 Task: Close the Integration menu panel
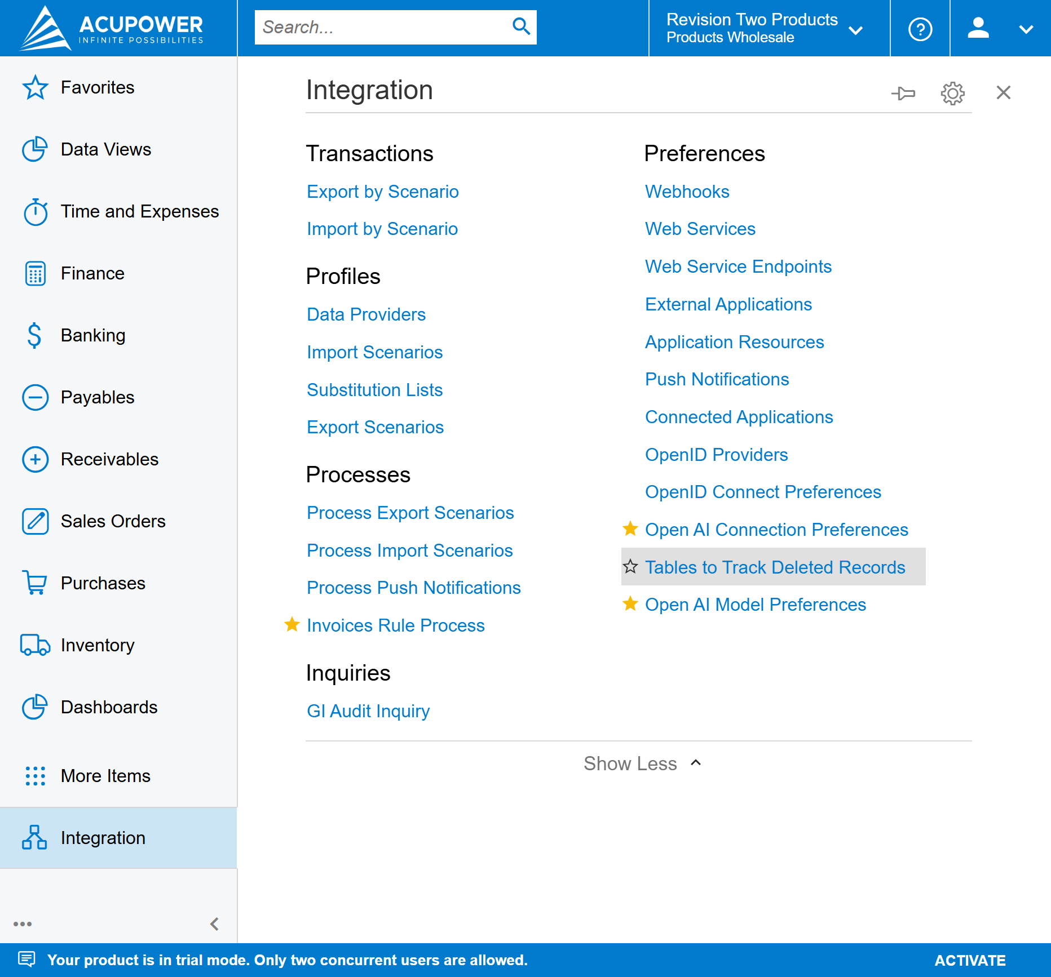coord(1004,92)
